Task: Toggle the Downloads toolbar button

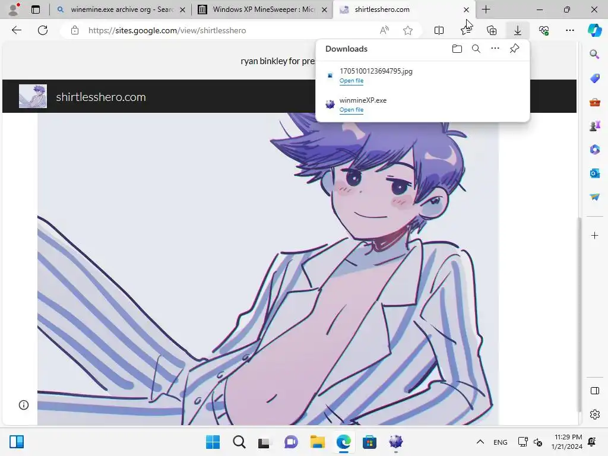Action: [x=518, y=30]
